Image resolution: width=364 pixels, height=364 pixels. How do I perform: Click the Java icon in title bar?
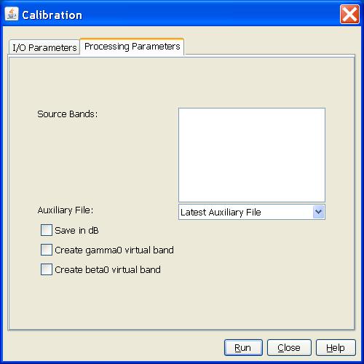click(x=12, y=14)
